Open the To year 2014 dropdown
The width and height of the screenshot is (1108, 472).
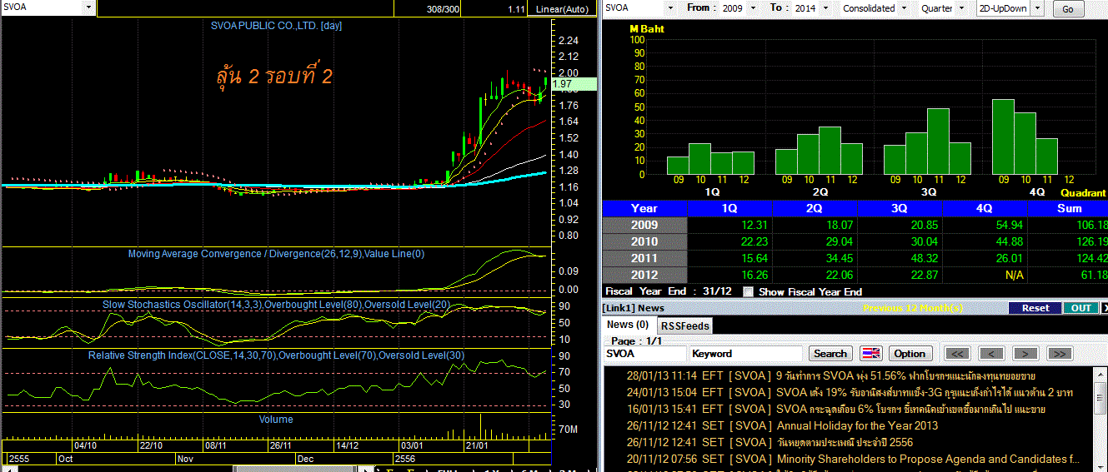tap(826, 8)
